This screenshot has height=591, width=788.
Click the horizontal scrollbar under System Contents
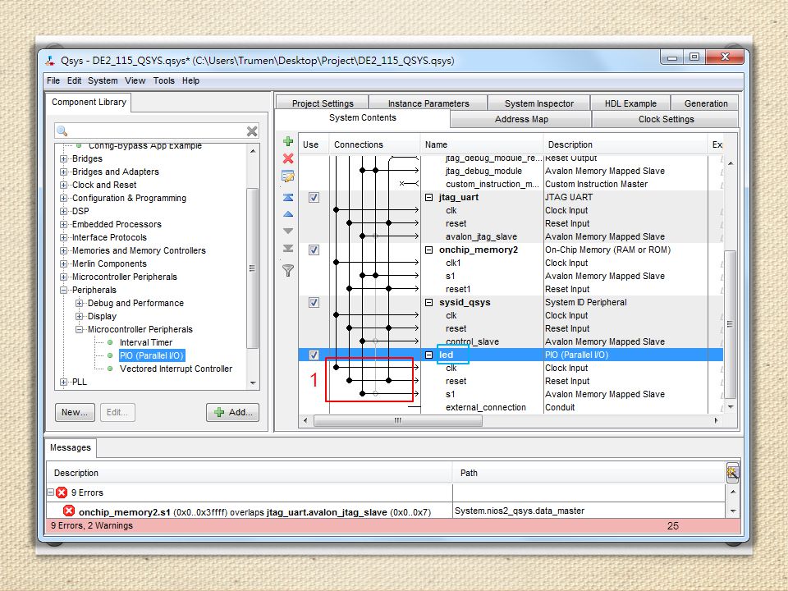[397, 420]
